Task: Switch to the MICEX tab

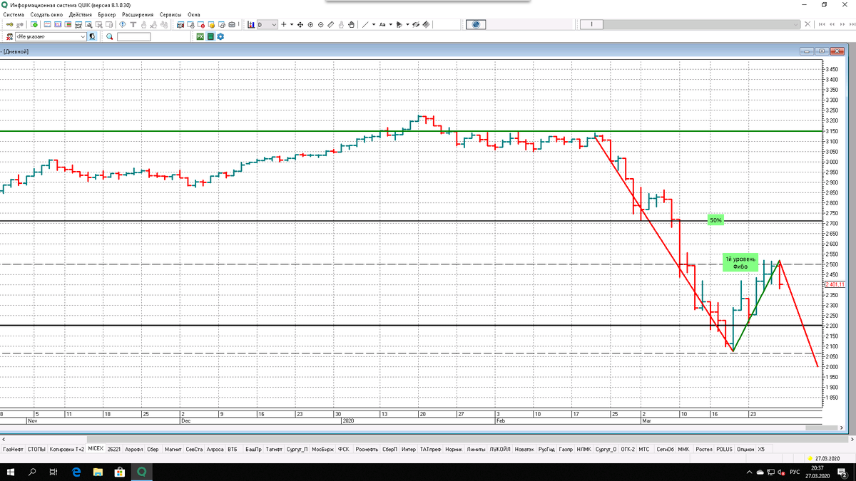Action: pos(96,450)
